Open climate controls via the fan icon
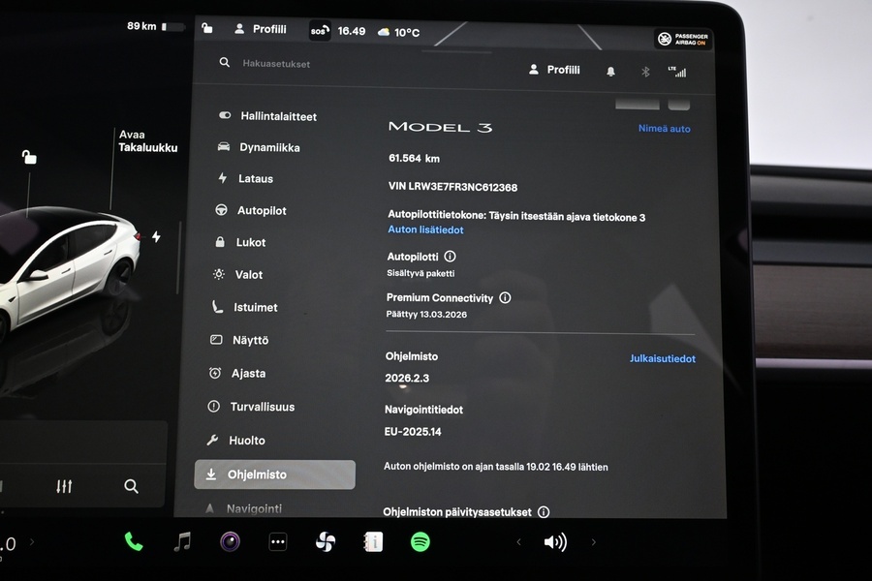Image resolution: width=872 pixels, height=581 pixels. (325, 541)
